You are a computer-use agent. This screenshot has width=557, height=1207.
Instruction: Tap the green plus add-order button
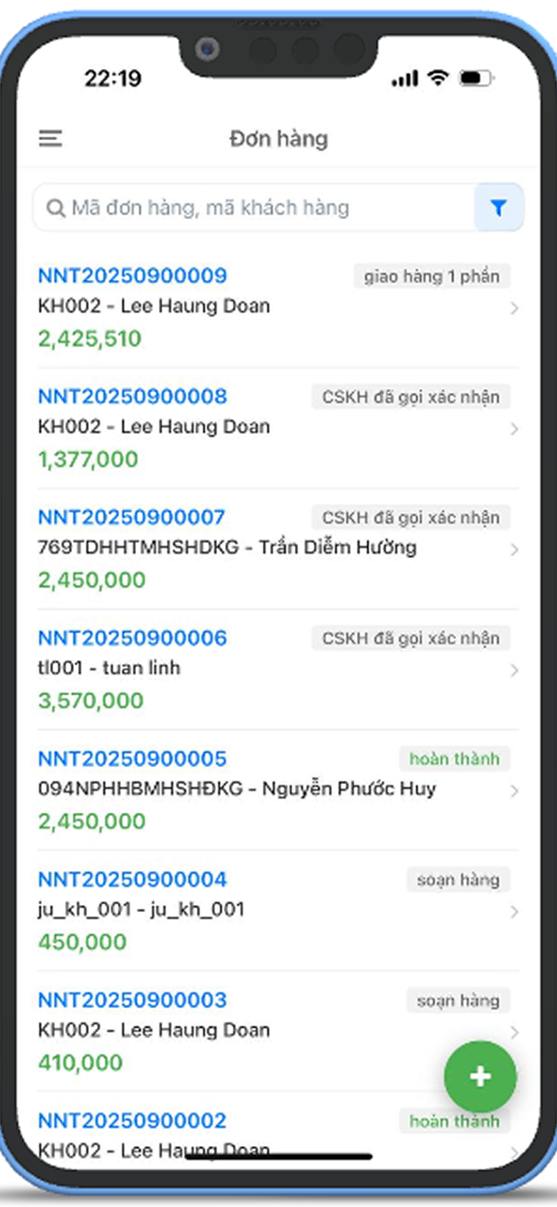point(480,1076)
